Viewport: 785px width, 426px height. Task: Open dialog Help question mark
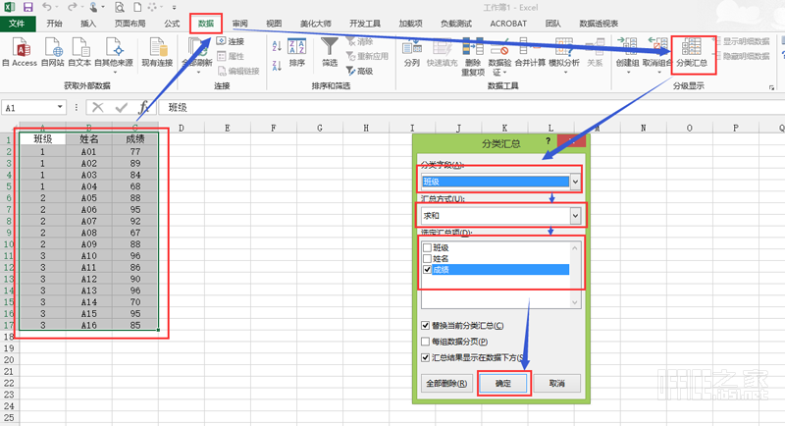tap(549, 141)
